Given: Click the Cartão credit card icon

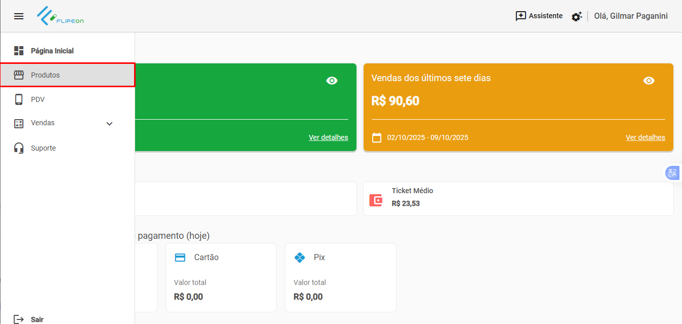Looking at the screenshot, I should coord(180,258).
